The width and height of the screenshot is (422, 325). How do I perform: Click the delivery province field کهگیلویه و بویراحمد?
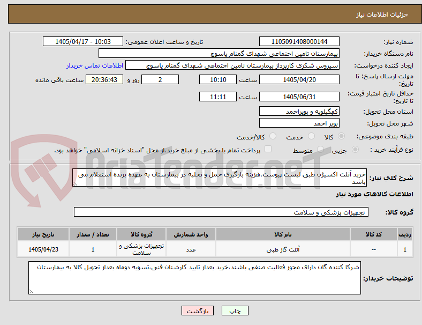pos(299,111)
